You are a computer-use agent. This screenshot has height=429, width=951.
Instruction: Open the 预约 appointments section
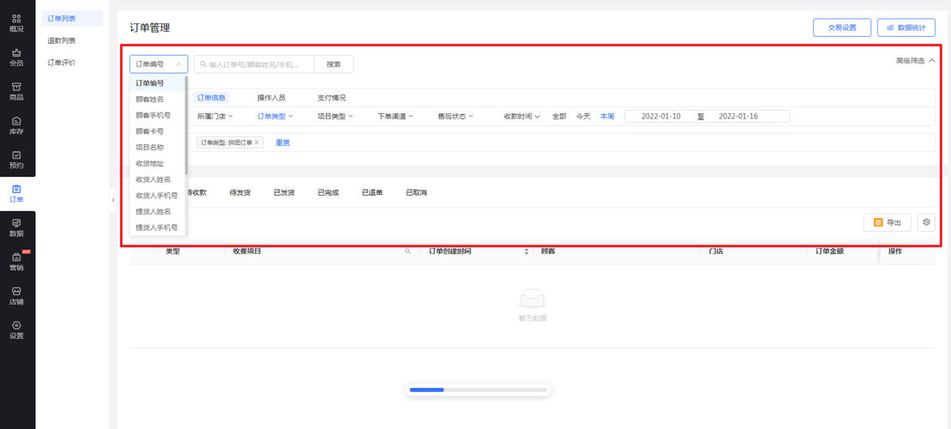click(x=16, y=160)
